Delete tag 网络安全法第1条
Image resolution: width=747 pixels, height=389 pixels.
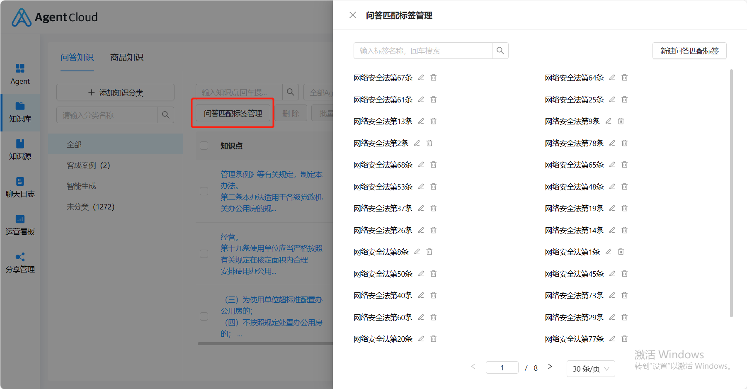(621, 252)
